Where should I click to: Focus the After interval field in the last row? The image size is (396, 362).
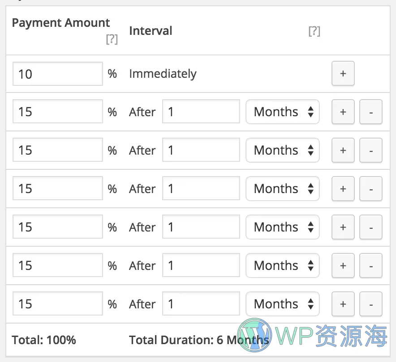coord(201,303)
